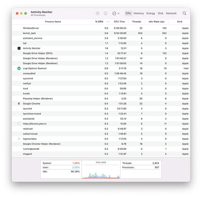
Task: Click the loginwindow process icon
Action: tap(19, 139)
